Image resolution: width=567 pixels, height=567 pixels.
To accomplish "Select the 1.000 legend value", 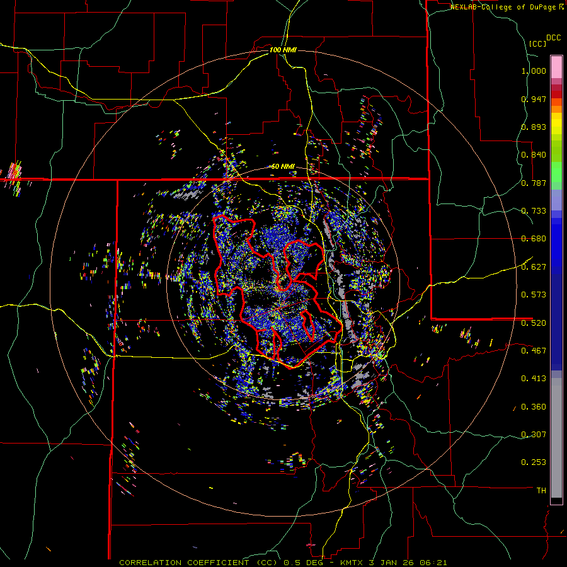I will pyautogui.click(x=534, y=71).
